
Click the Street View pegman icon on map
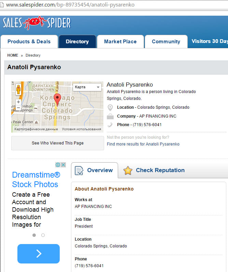(x=18, y=90)
